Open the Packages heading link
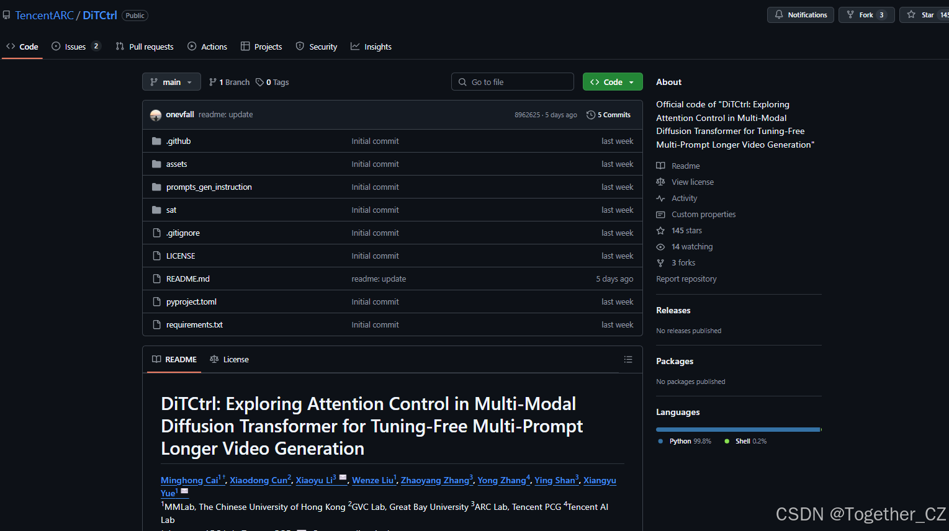This screenshot has height=531, width=949. [x=675, y=361]
